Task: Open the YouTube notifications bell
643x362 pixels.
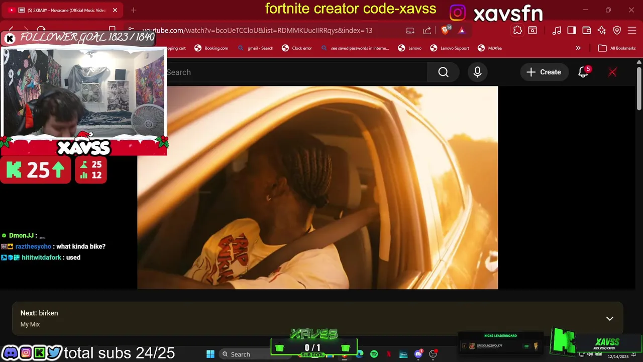Action: (x=583, y=72)
